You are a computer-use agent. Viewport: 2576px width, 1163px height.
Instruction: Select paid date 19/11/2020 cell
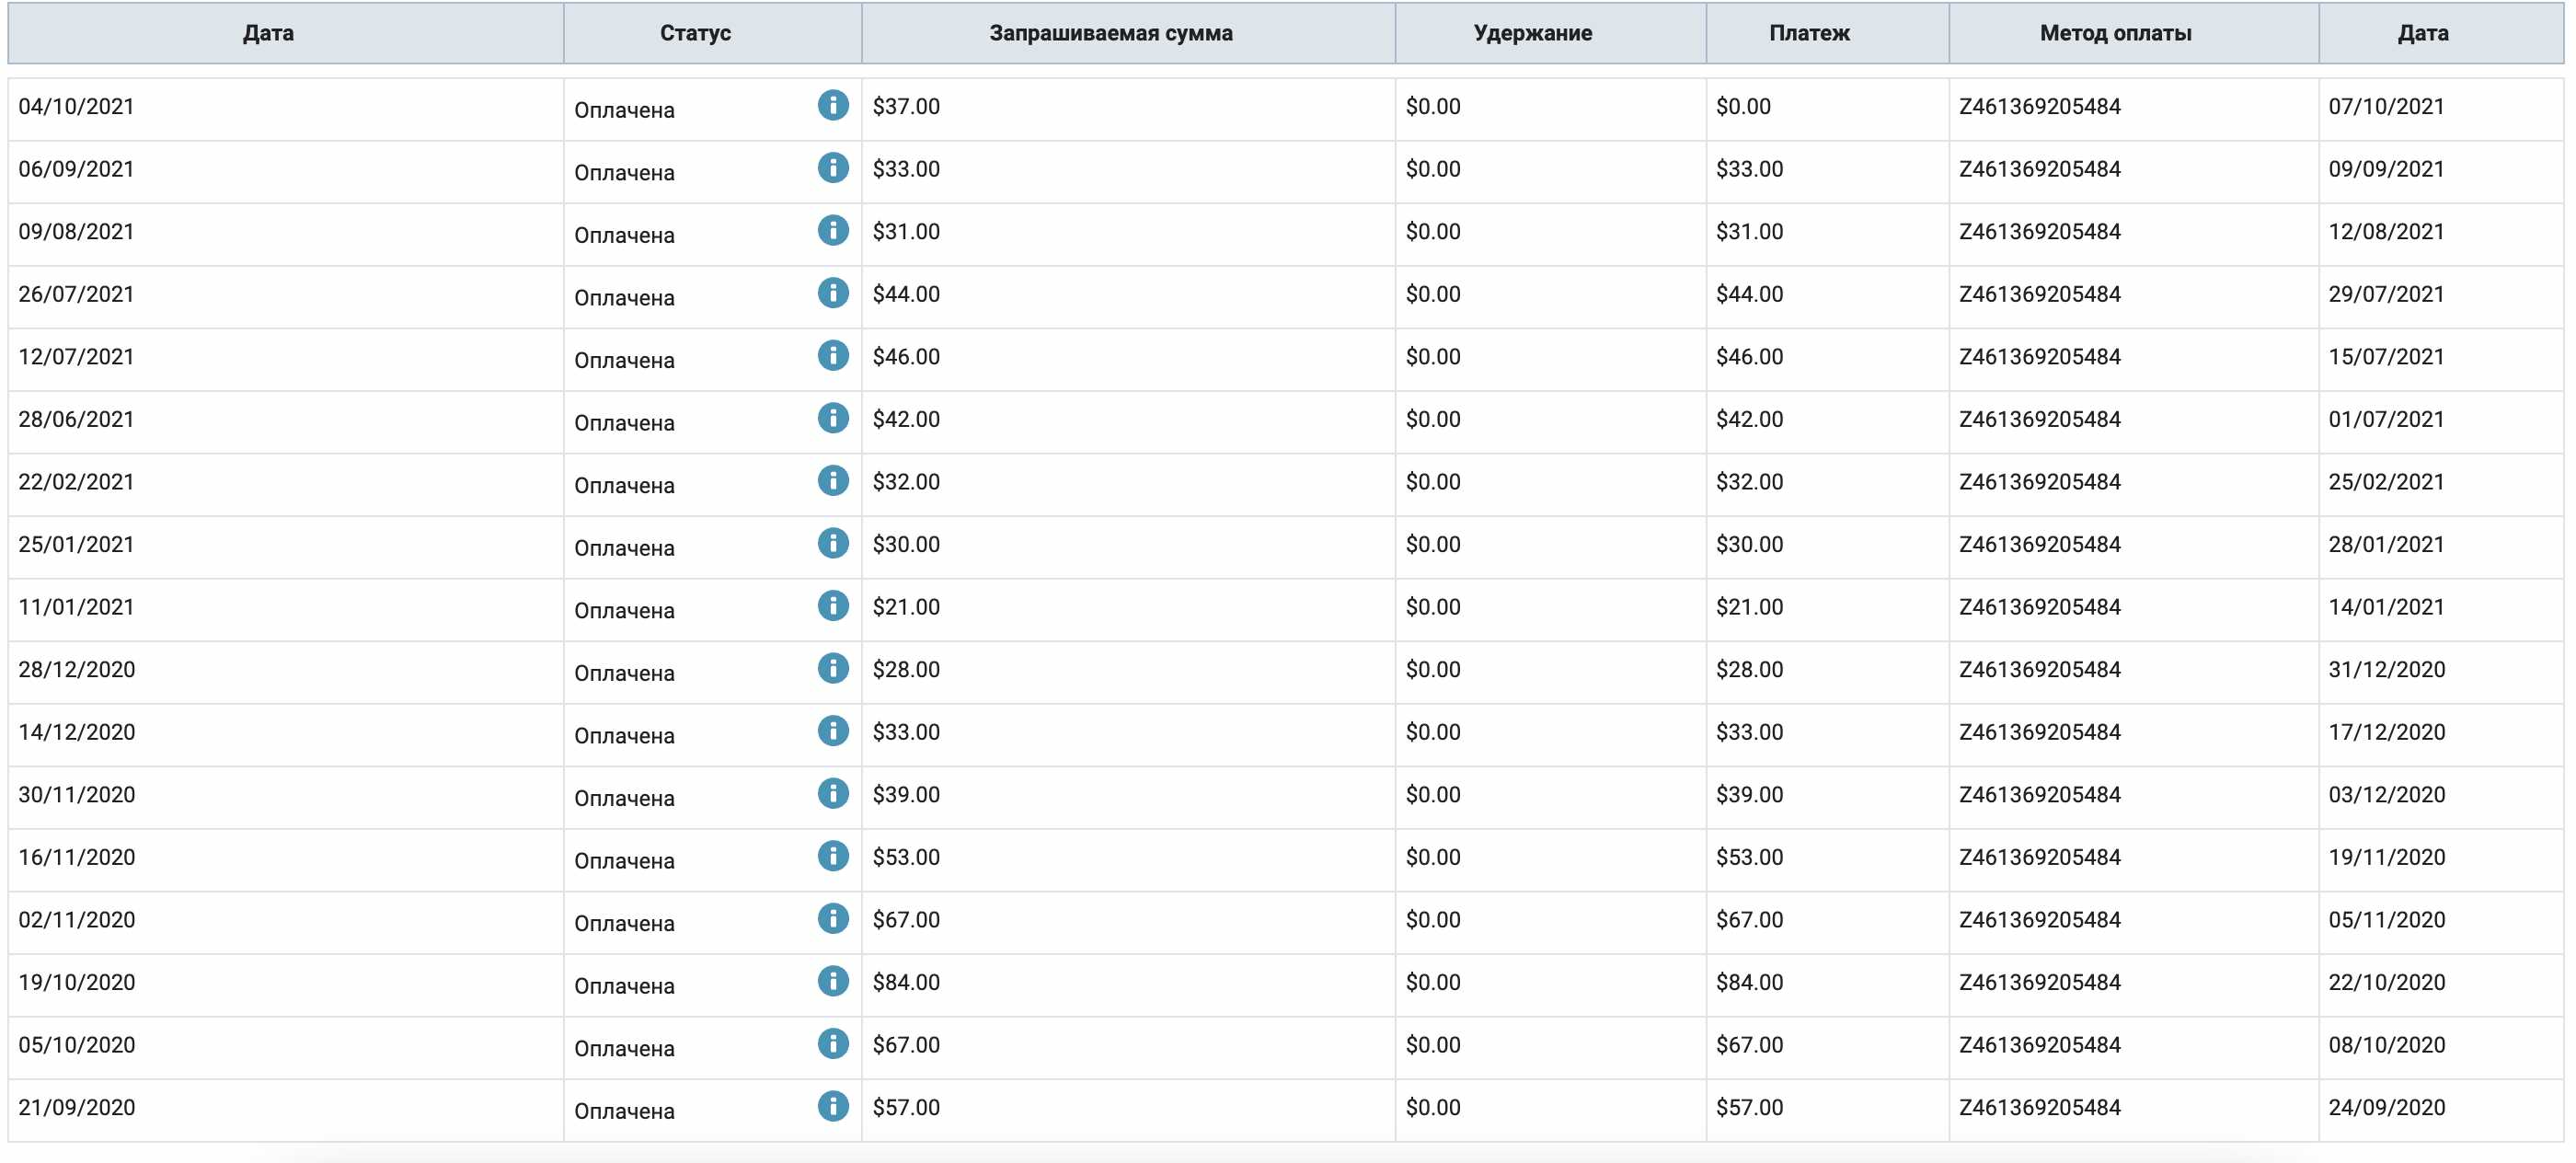pos(2441,860)
